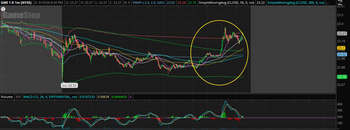The height and width of the screenshot is (130, 350).
Task: Click the 100 level on MACD axis
Action: coord(340,123)
